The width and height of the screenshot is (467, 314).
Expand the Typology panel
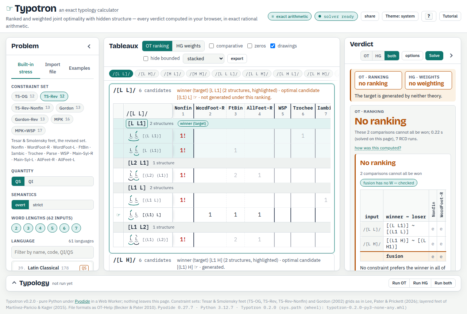tap(14, 283)
